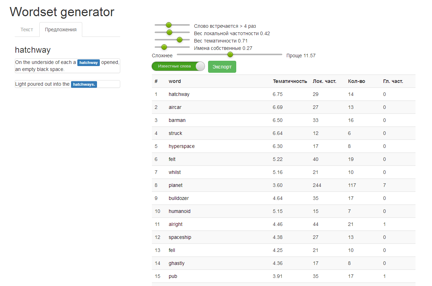432x286 pixels.
Task: Click the word-occurrence count slider handle
Action: (x=169, y=25)
